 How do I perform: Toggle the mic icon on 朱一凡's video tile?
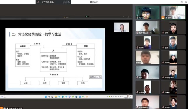coord(137,18)
